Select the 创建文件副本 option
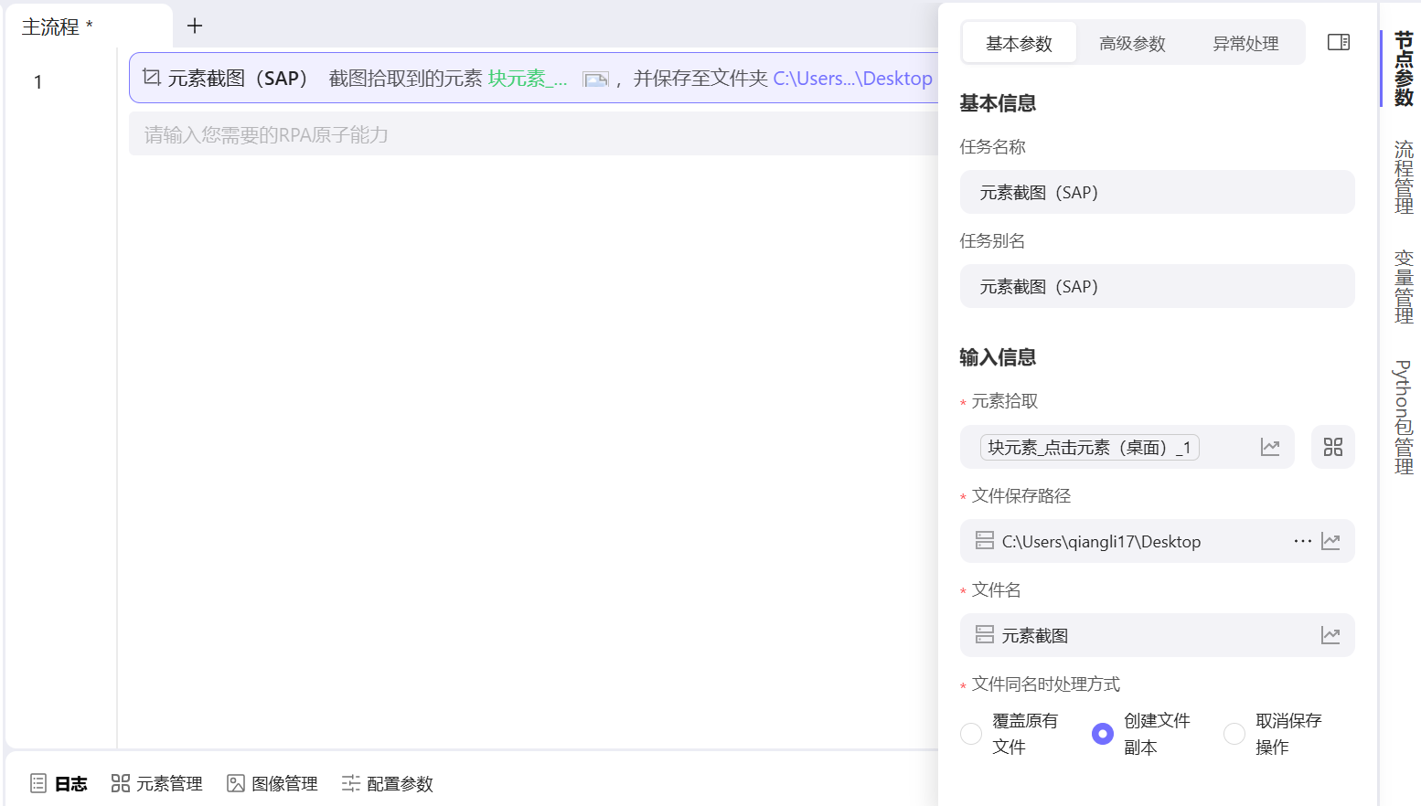This screenshot has height=806, width=1421. (1102, 734)
